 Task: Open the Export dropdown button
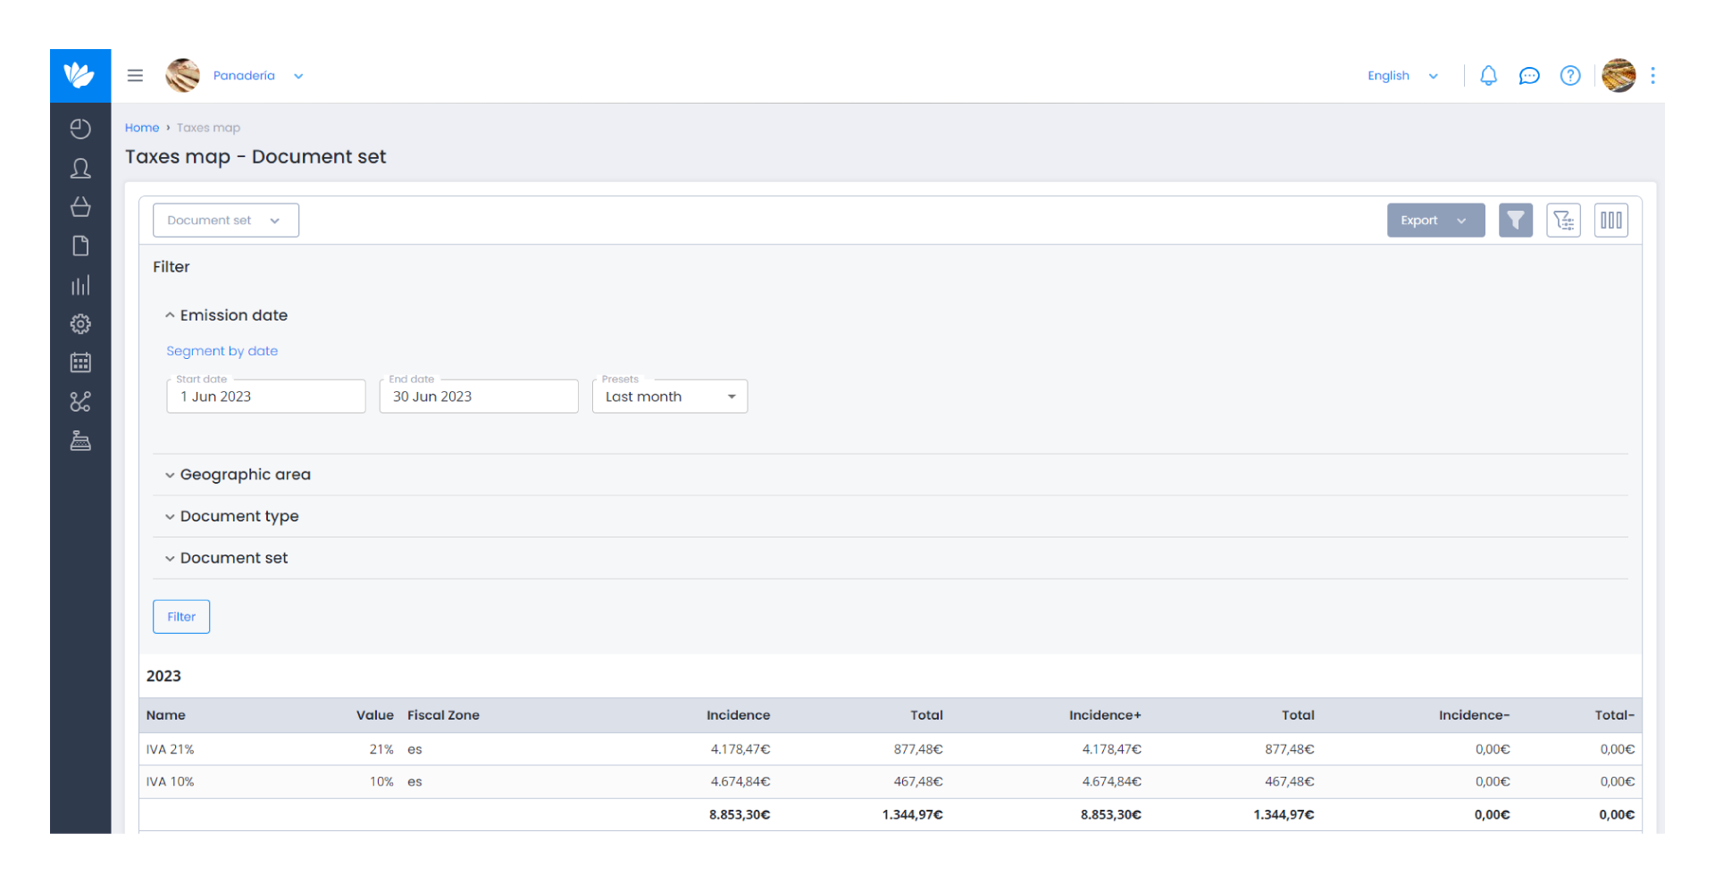tap(1435, 221)
